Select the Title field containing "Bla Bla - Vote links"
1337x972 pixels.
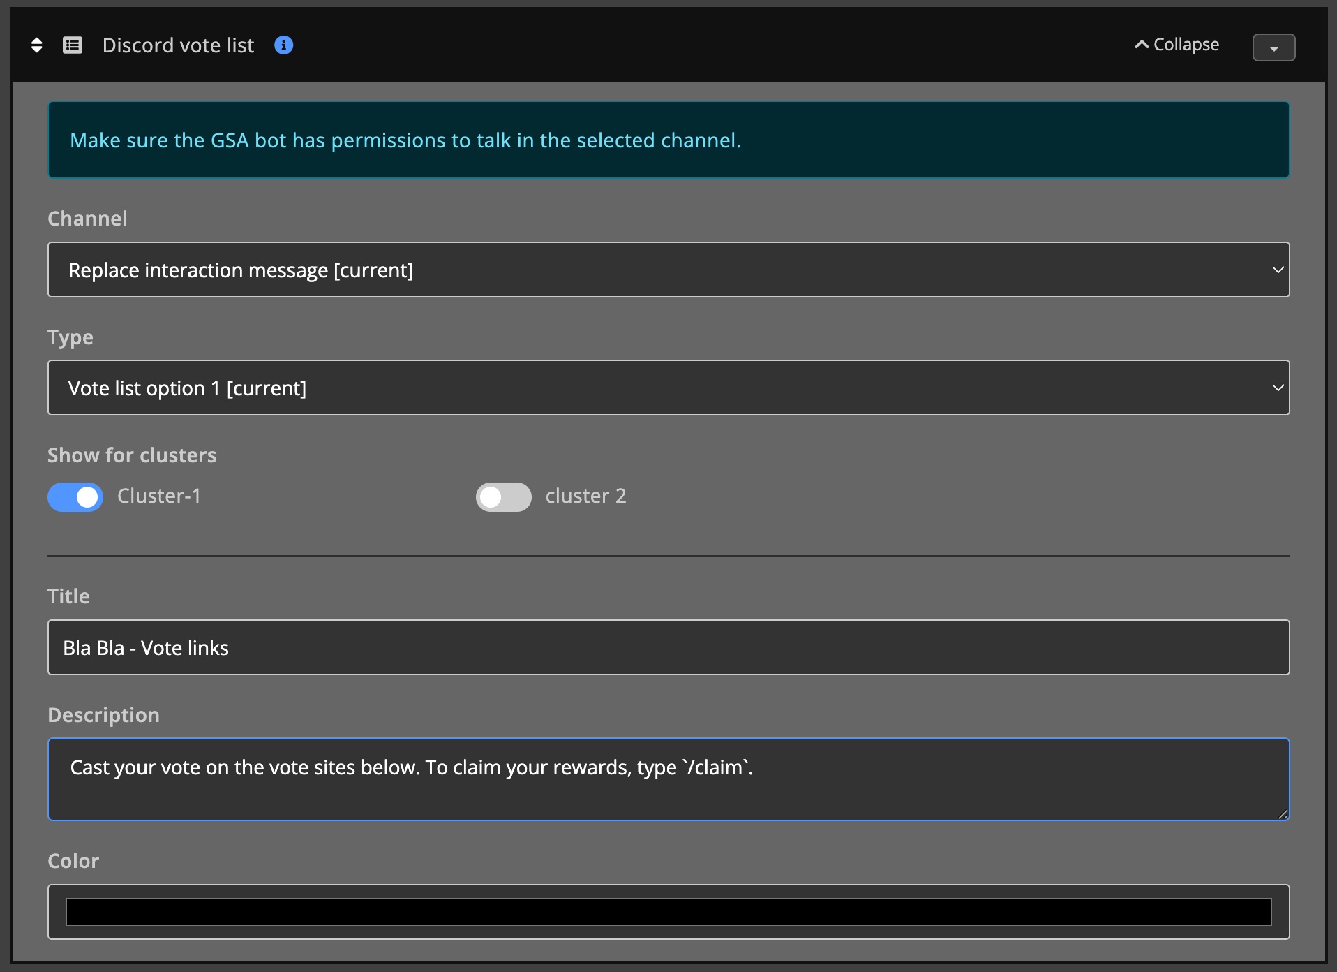tap(668, 647)
